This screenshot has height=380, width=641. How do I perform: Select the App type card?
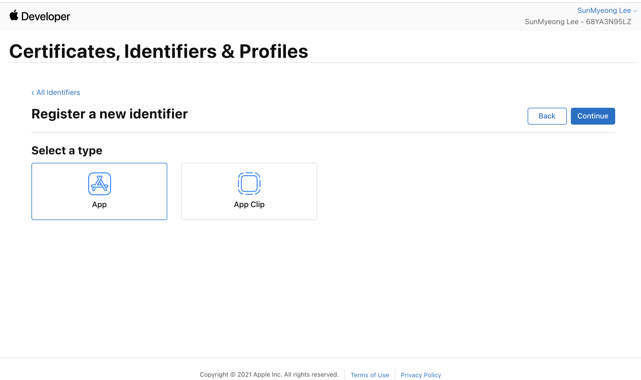(x=99, y=191)
